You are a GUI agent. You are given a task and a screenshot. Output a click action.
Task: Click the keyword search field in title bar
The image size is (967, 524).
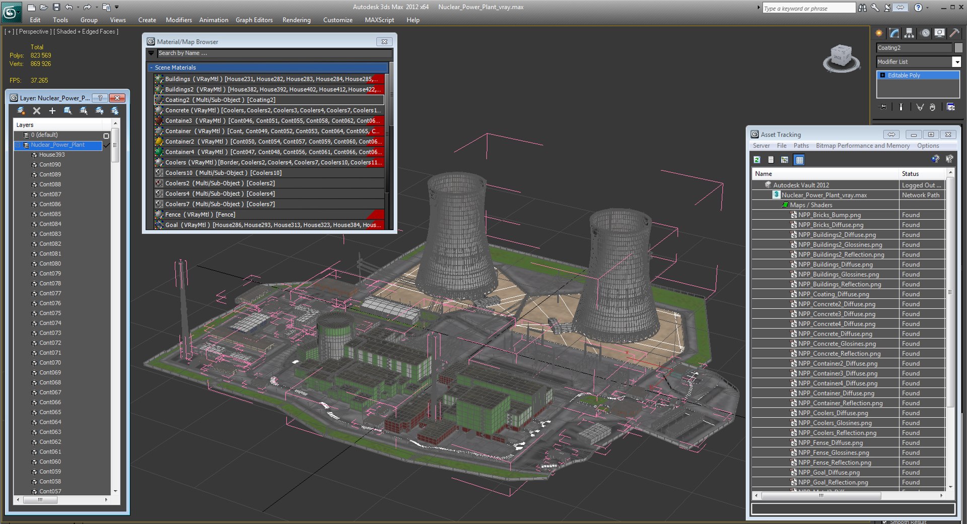click(809, 8)
